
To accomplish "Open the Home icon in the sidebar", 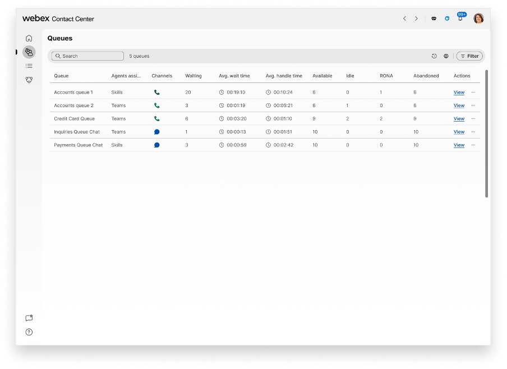I will click(29, 38).
